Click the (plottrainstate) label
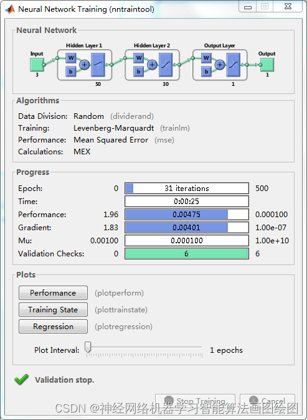307x420 pixels. [121, 310]
